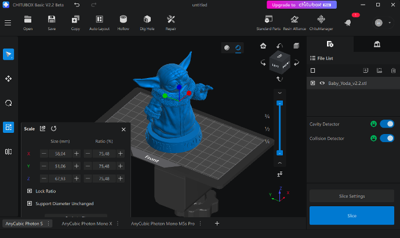
Task: Reset view with the home icon
Action: 263,46
